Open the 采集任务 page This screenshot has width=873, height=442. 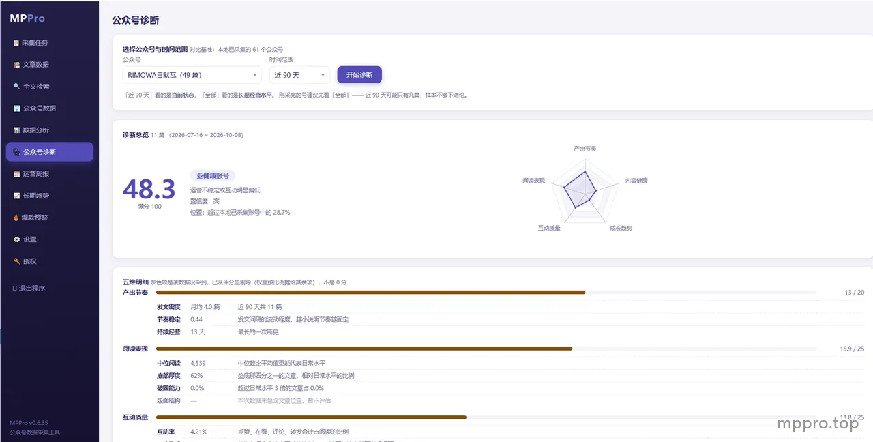(x=49, y=43)
